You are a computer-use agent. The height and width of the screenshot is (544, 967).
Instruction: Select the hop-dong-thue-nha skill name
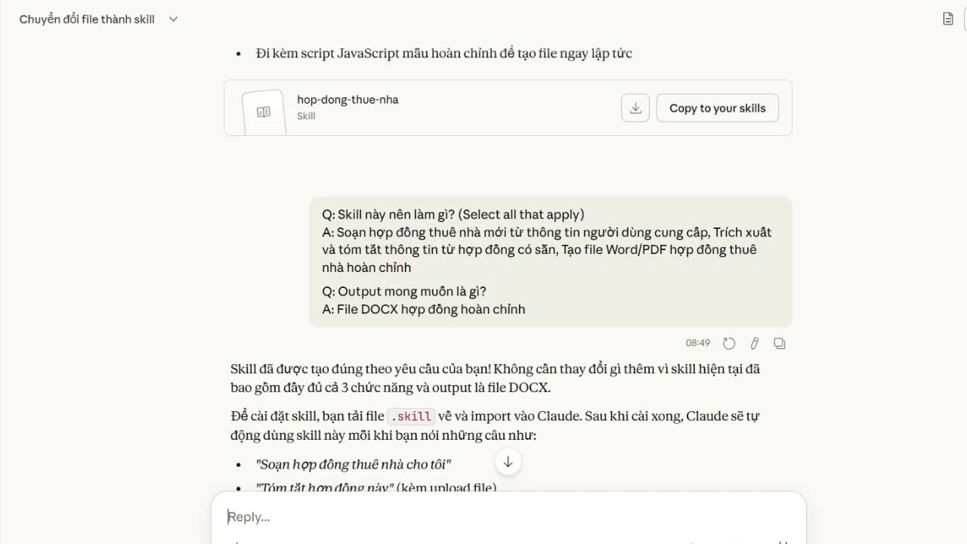(348, 100)
